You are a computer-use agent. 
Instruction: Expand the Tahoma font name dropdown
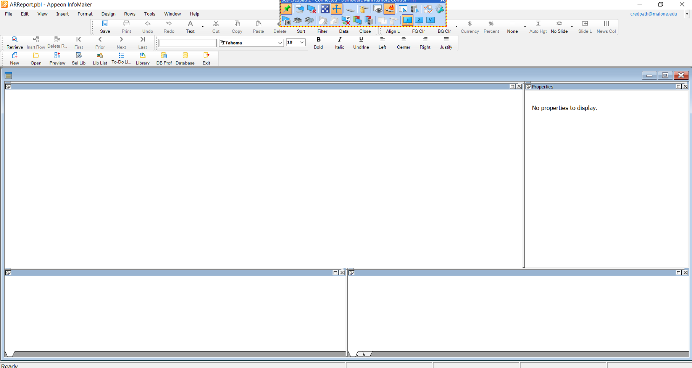pos(280,43)
